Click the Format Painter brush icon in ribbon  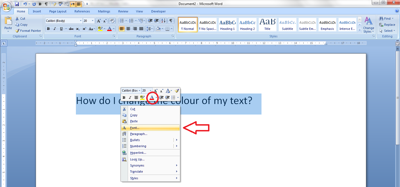[x=17, y=31]
